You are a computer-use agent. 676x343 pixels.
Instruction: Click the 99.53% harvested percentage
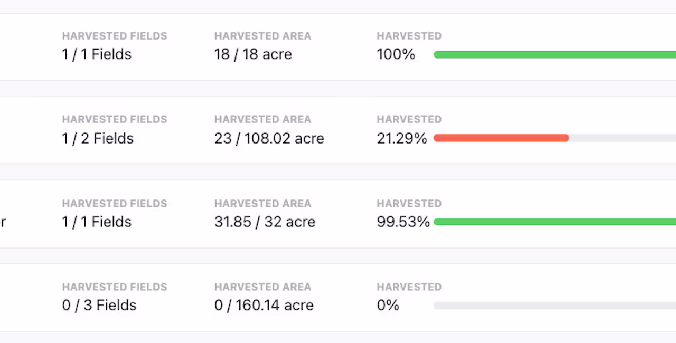[x=403, y=222]
